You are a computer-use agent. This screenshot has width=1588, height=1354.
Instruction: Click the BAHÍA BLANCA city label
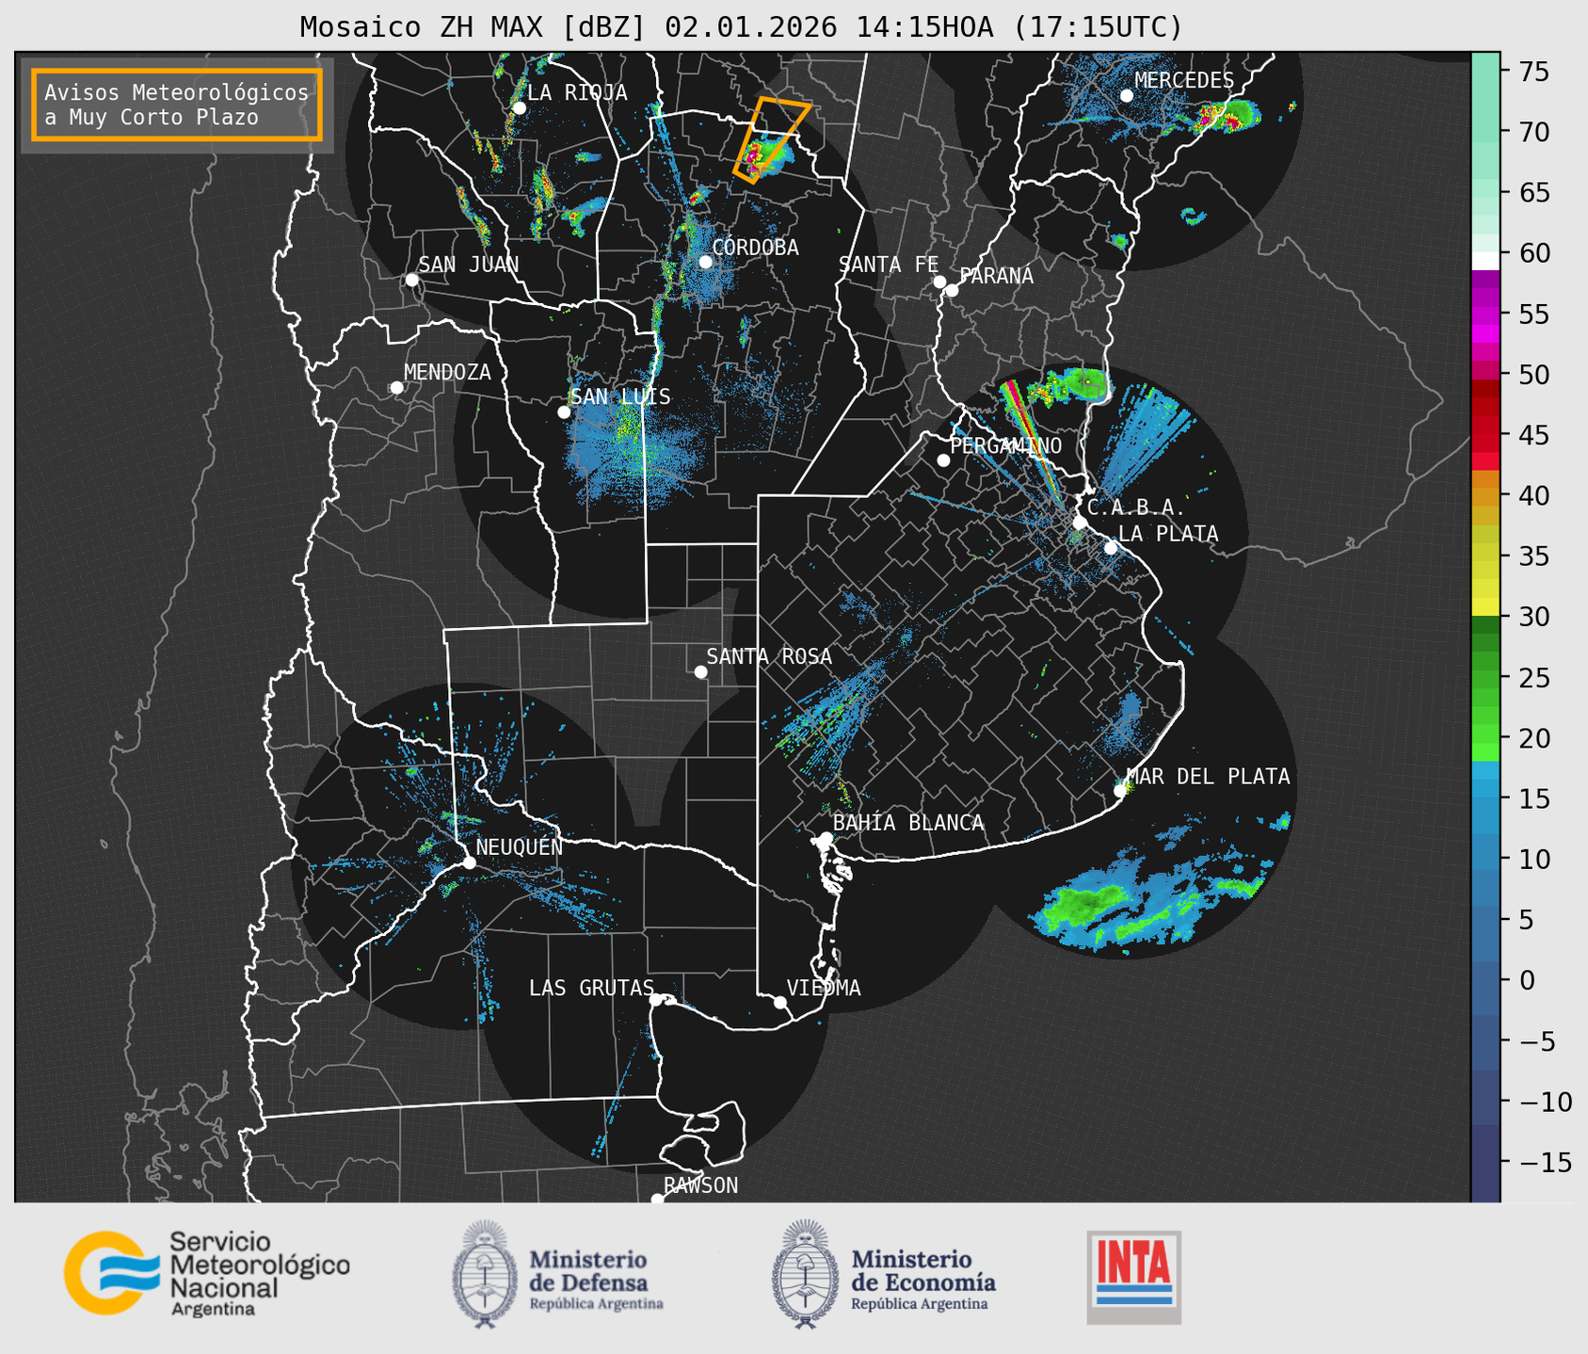pos(908,824)
